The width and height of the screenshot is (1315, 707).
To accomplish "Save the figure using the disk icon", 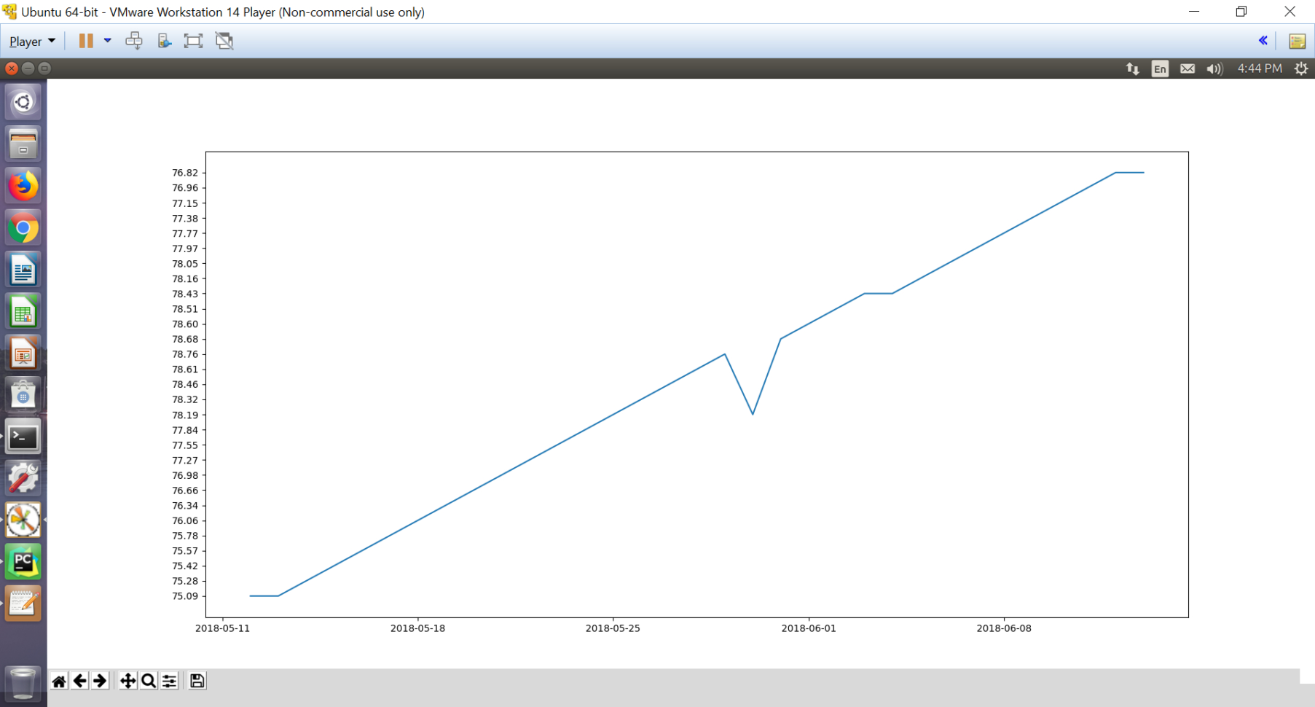I will click(195, 680).
